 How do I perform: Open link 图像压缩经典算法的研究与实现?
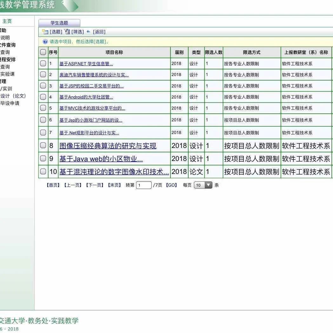108,146
